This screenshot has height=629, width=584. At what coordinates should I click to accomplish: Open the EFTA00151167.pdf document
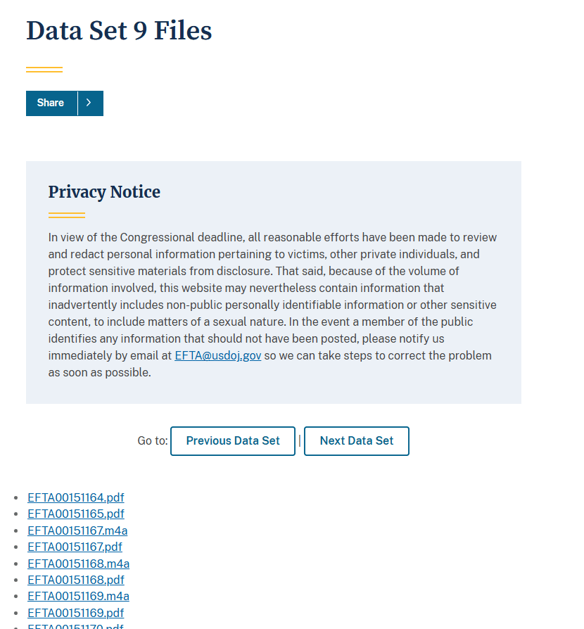75,547
